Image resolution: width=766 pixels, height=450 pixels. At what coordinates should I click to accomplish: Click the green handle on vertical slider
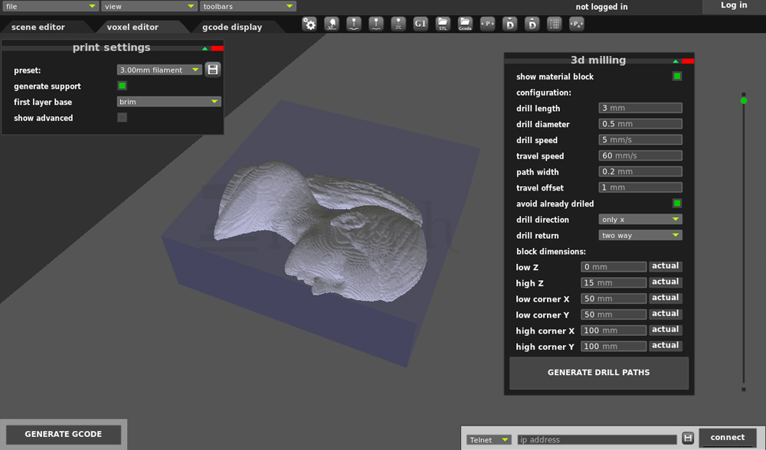pos(743,100)
